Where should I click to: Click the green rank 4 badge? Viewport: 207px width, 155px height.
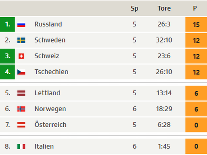point(7,72)
